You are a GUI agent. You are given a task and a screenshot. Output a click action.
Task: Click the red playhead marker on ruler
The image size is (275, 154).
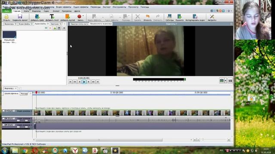click(x=36, y=92)
